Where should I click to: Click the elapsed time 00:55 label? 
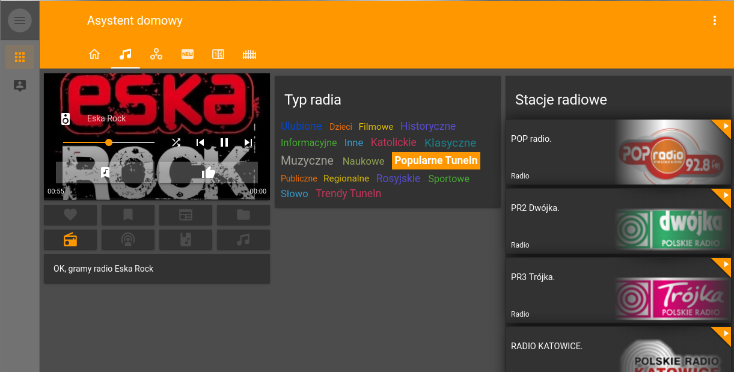point(56,191)
